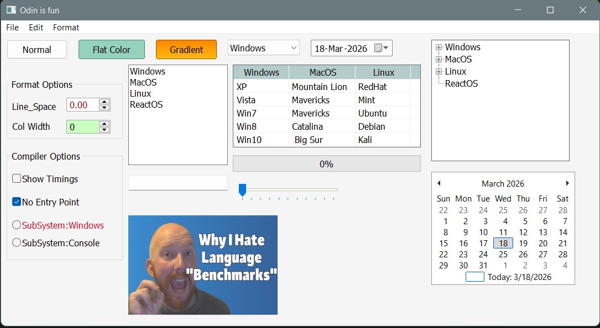The height and width of the screenshot is (328, 600).
Task: Select day 31 in the calendar
Action: click(x=483, y=265)
